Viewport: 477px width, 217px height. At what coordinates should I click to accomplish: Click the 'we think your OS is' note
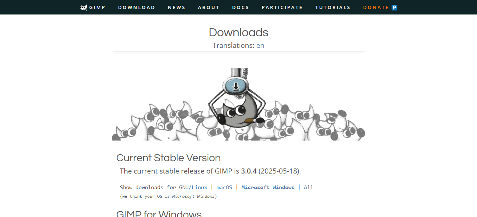pyautogui.click(x=168, y=196)
